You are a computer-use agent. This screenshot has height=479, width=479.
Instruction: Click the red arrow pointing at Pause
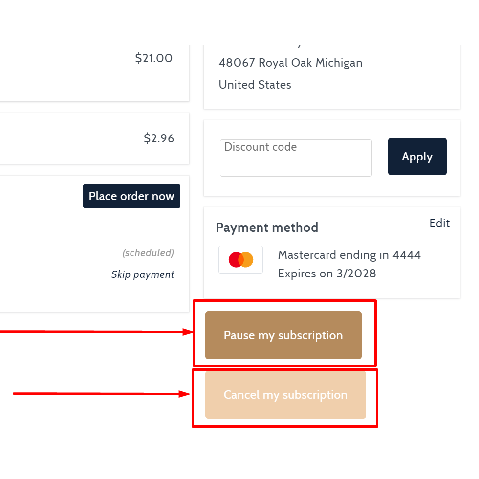[98, 332]
